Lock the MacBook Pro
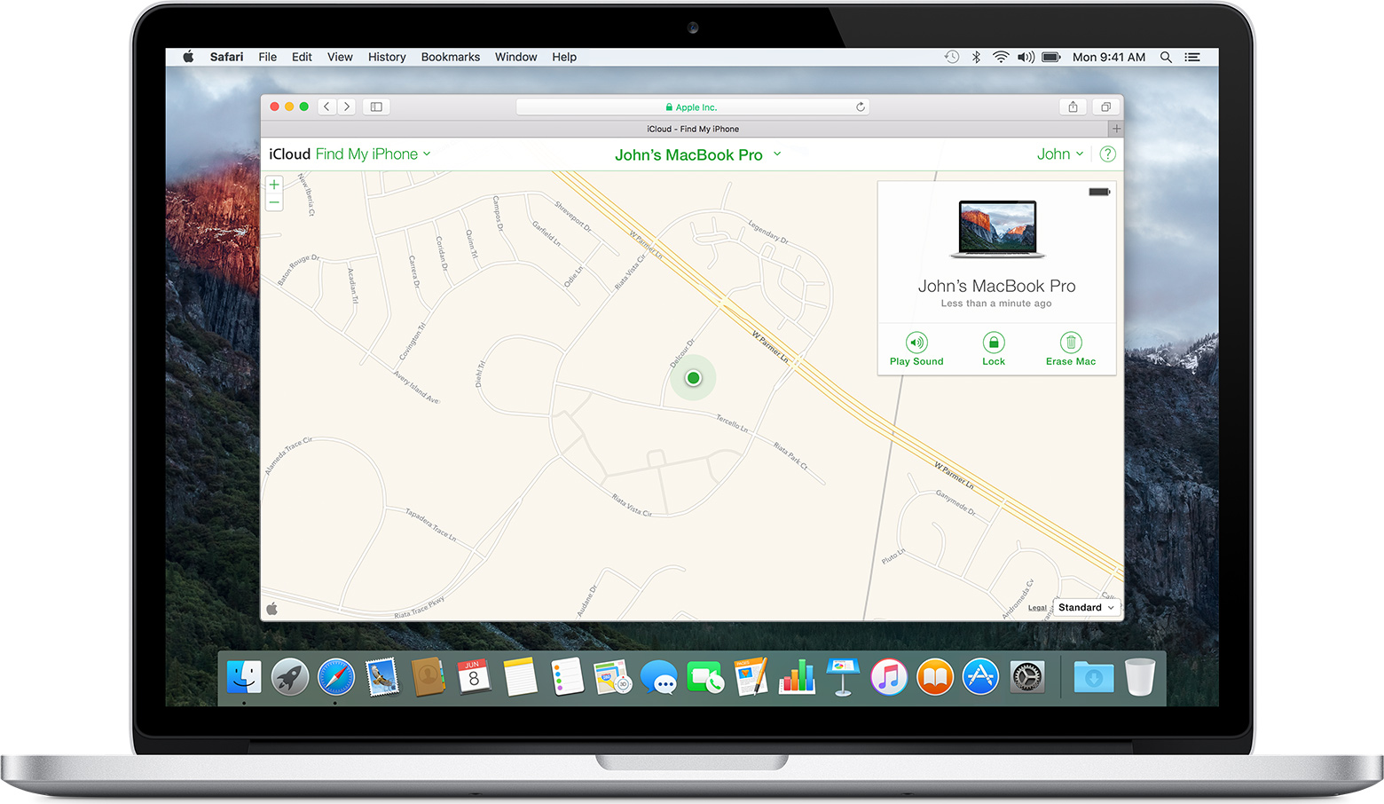Image resolution: width=1384 pixels, height=804 pixels. [994, 343]
